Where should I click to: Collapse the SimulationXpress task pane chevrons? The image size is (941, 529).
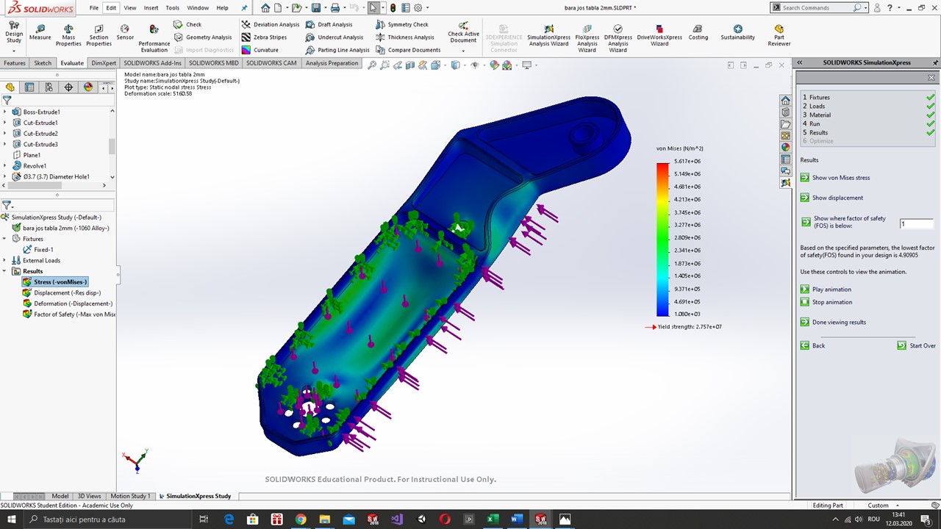point(800,63)
